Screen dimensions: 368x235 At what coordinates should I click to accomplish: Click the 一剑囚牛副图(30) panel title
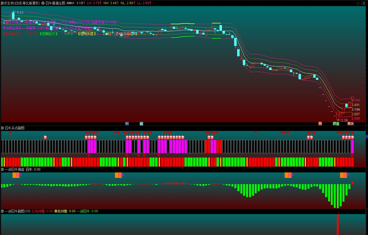(x=18, y=211)
